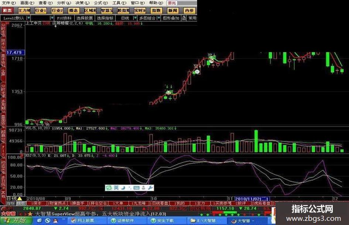Select the 新闻 toolbar button
Viewport: 349px width, 225px height.
172,10
